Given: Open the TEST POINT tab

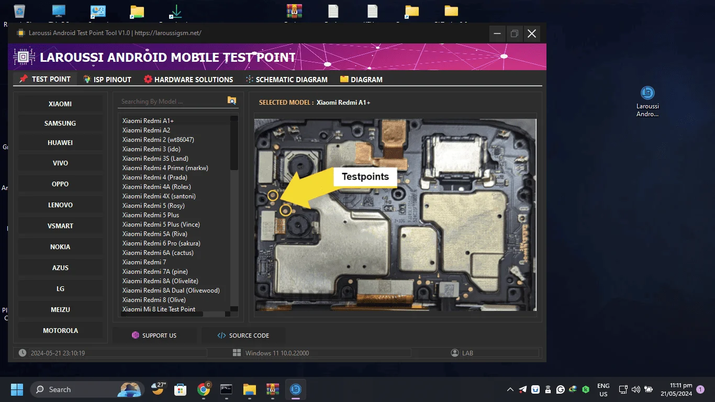Looking at the screenshot, I should pyautogui.click(x=45, y=79).
